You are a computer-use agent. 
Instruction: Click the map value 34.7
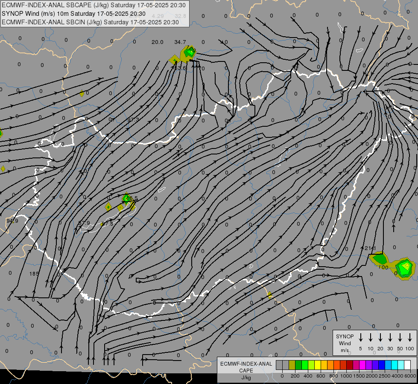click(x=180, y=42)
